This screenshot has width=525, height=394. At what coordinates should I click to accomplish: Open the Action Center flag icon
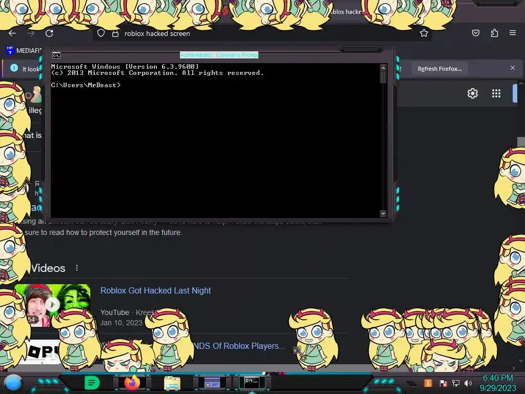[x=443, y=383]
